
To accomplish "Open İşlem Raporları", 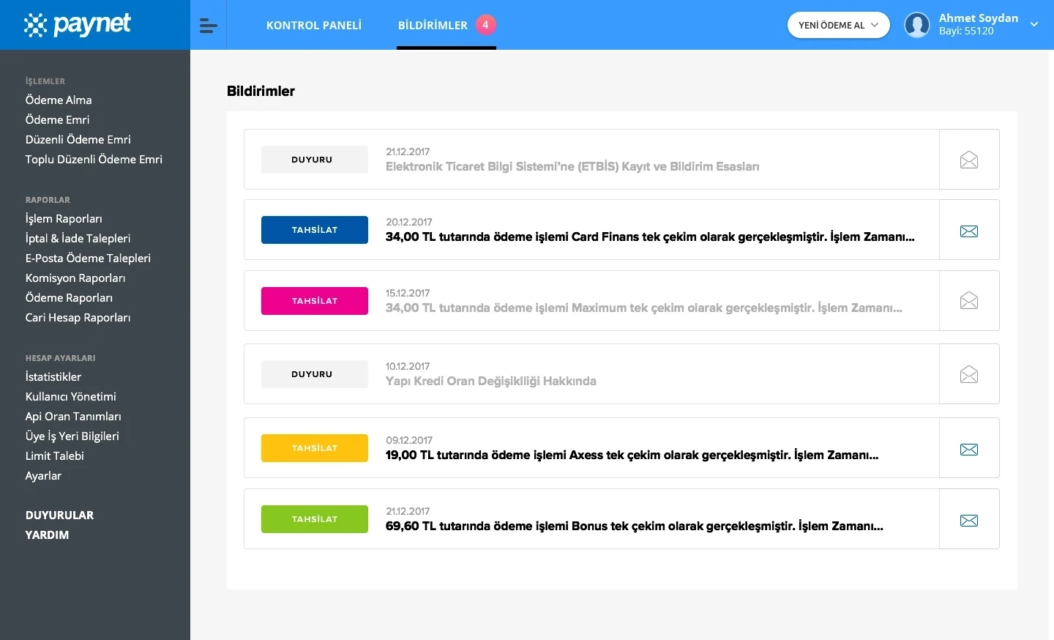I will pyautogui.click(x=64, y=218).
